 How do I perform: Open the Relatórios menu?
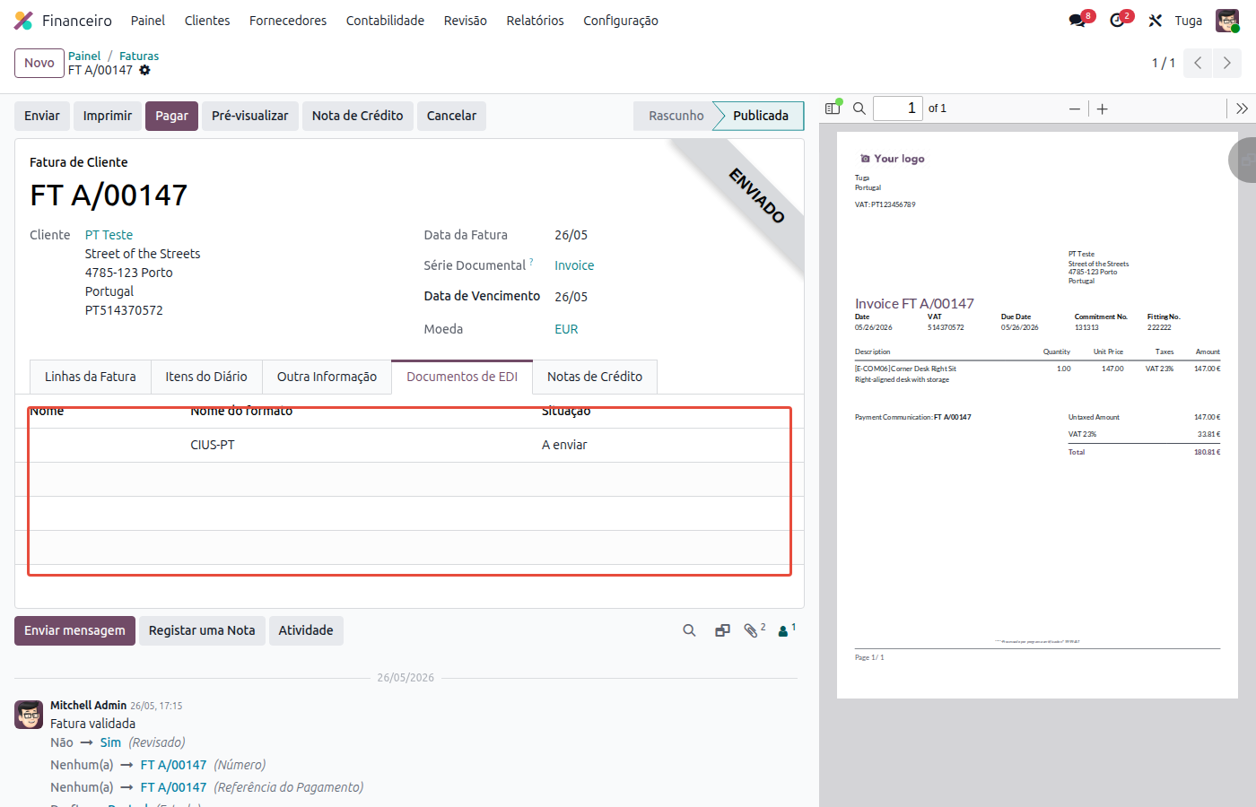pos(535,21)
